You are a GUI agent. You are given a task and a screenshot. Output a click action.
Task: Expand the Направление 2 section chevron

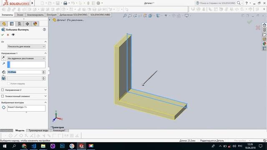coord(45,90)
